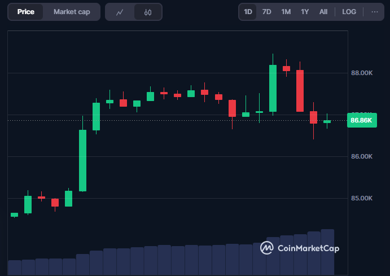Screen dimensions: 390x276
Task: Choose the 1M time range
Action: pyautogui.click(x=286, y=12)
